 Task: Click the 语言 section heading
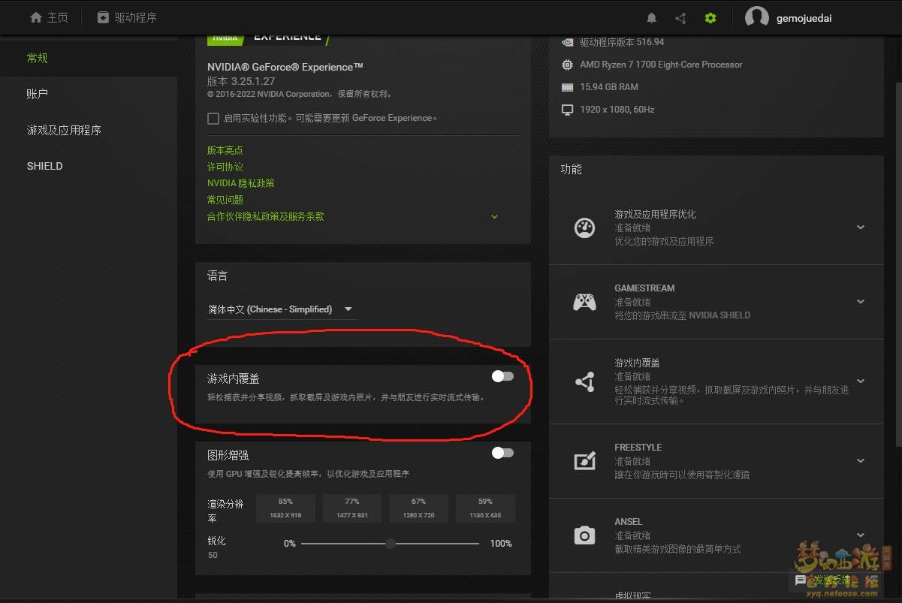(218, 276)
